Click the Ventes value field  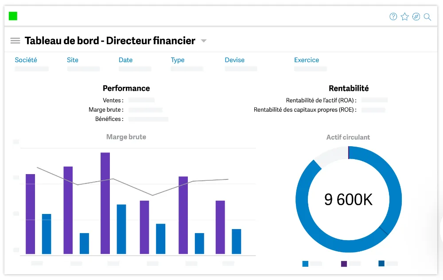click(x=142, y=100)
